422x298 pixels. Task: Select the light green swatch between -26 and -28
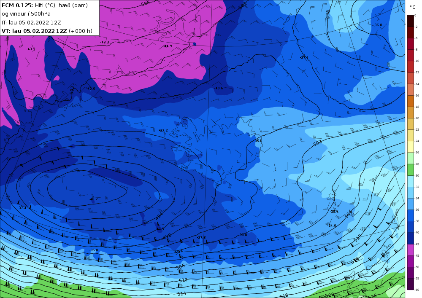[x=411, y=158]
